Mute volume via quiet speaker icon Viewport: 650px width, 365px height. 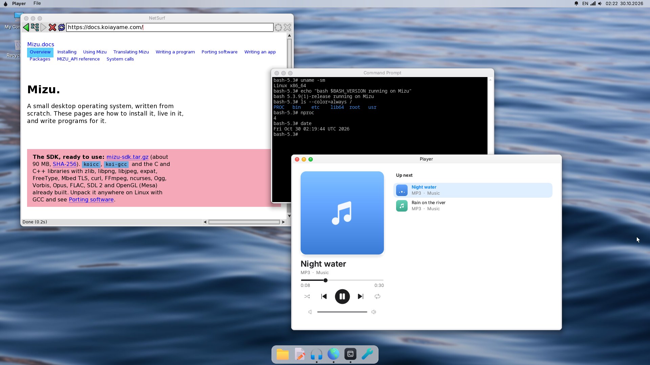[310, 312]
